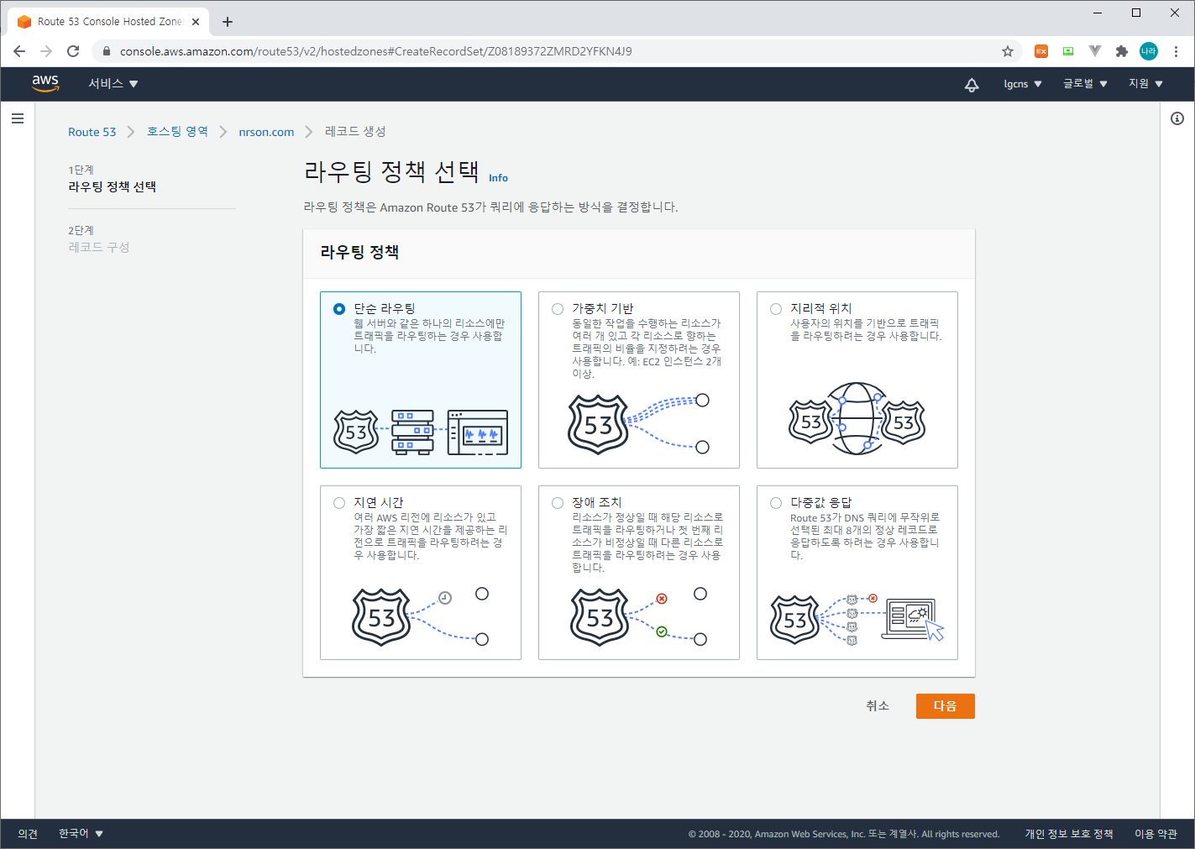Image resolution: width=1195 pixels, height=849 pixels.
Task: Click the 다음 next button
Action: [946, 706]
